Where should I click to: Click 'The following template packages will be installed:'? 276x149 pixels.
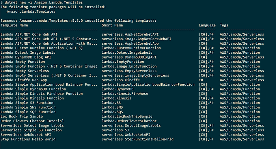tap(53, 7)
